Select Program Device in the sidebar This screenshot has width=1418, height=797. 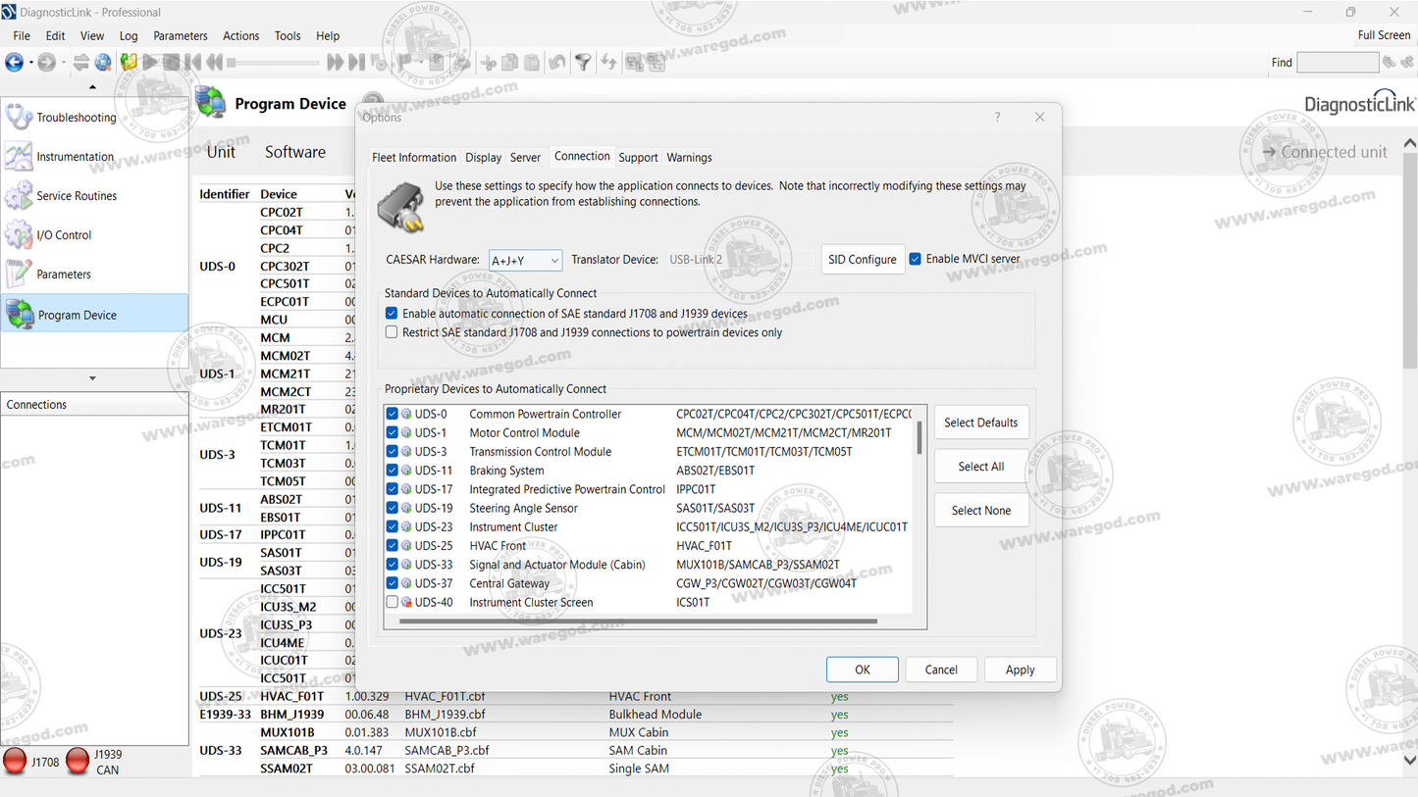pos(94,314)
